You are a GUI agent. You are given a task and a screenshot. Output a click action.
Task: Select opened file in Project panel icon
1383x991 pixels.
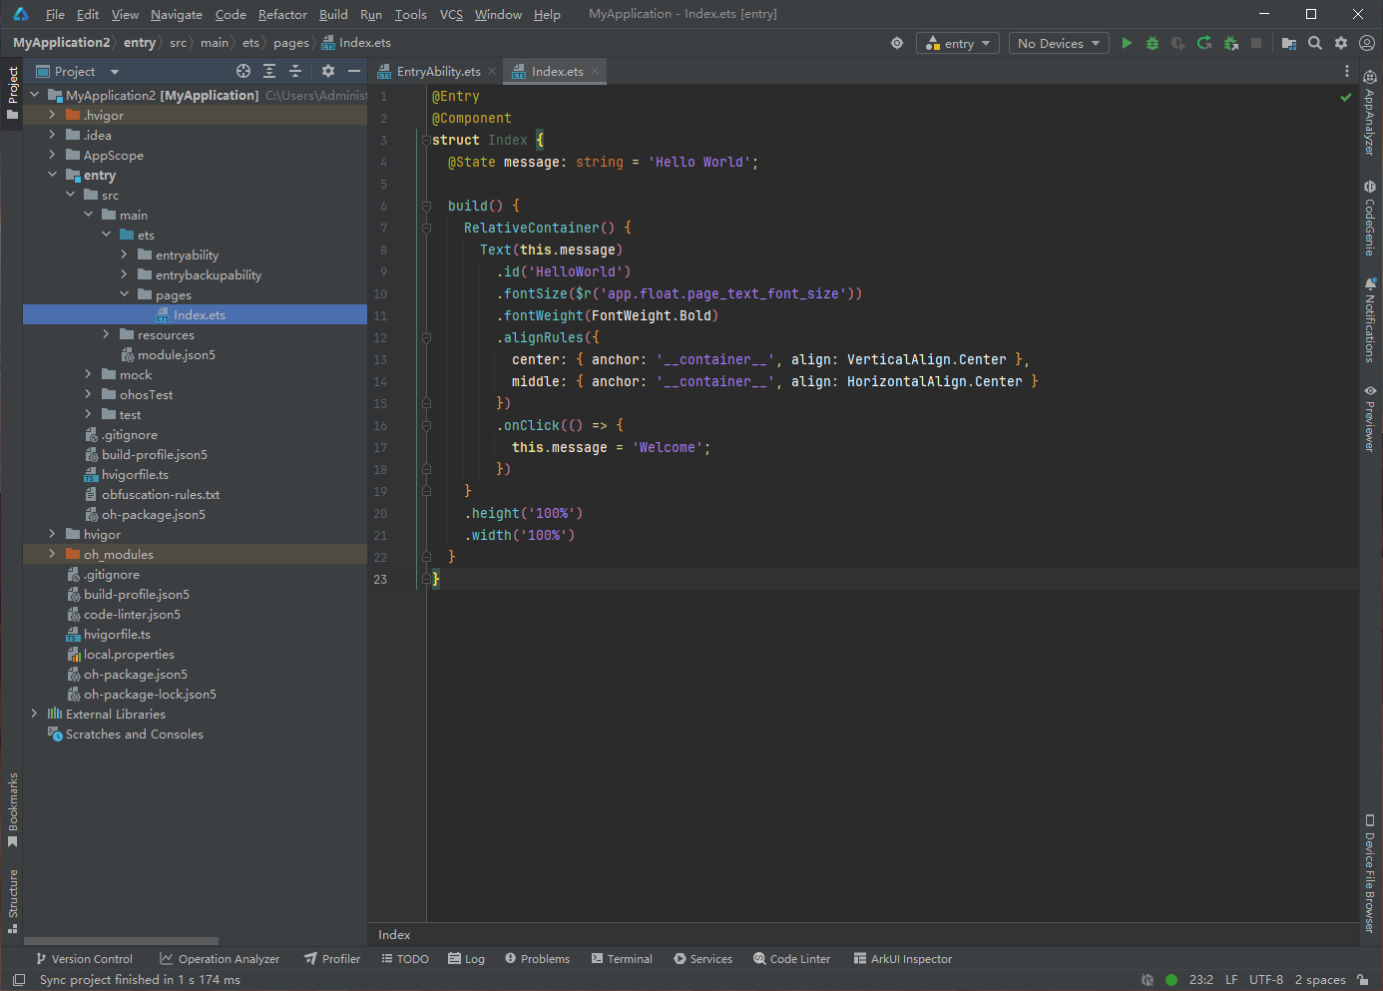243,71
